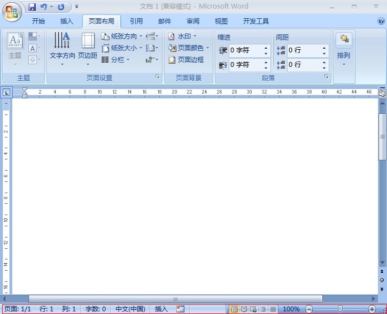Click the 页面边框 page borders button
This screenshot has height=314, width=387.
coord(186,59)
